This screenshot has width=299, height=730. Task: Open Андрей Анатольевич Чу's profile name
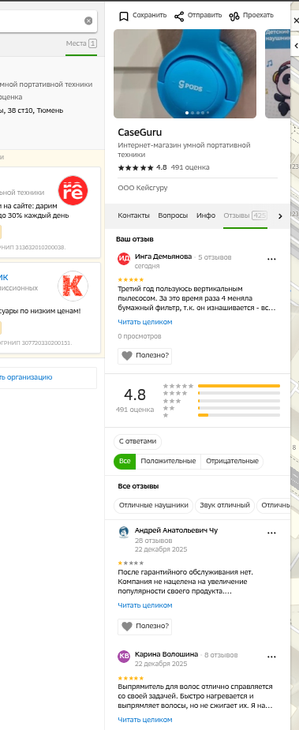point(176,530)
